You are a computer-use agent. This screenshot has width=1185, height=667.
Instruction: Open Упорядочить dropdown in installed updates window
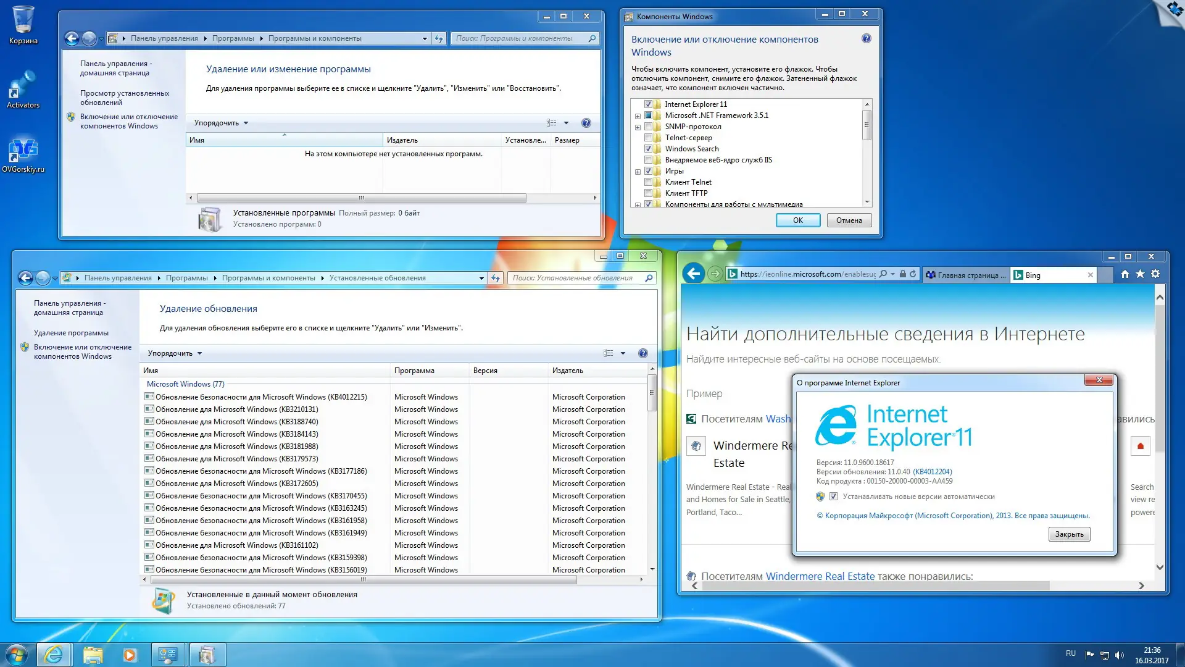(x=175, y=353)
